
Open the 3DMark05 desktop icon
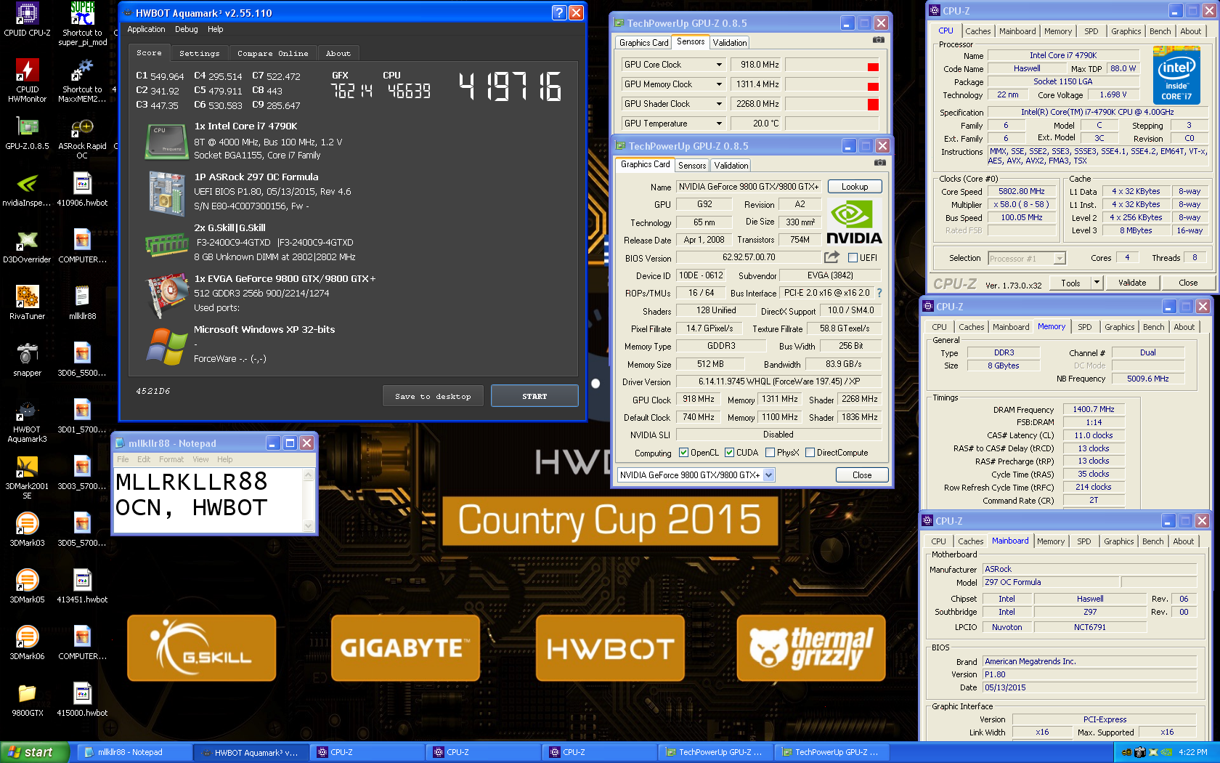click(x=27, y=586)
